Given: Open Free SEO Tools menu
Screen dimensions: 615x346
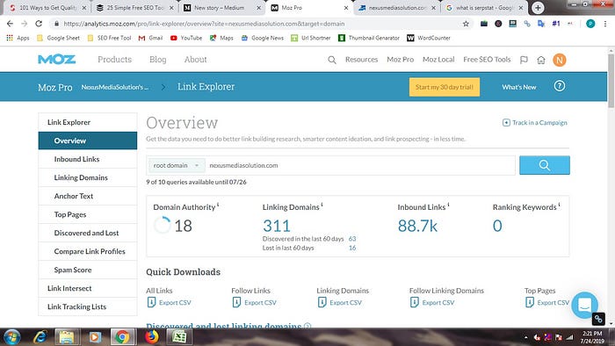Looking at the screenshot, I should click(x=487, y=60).
